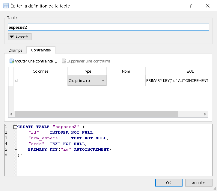Viewport: 217px width, 191px height.
Task: Click the "code" TEXT NOT NULL line
Action: [58, 144]
